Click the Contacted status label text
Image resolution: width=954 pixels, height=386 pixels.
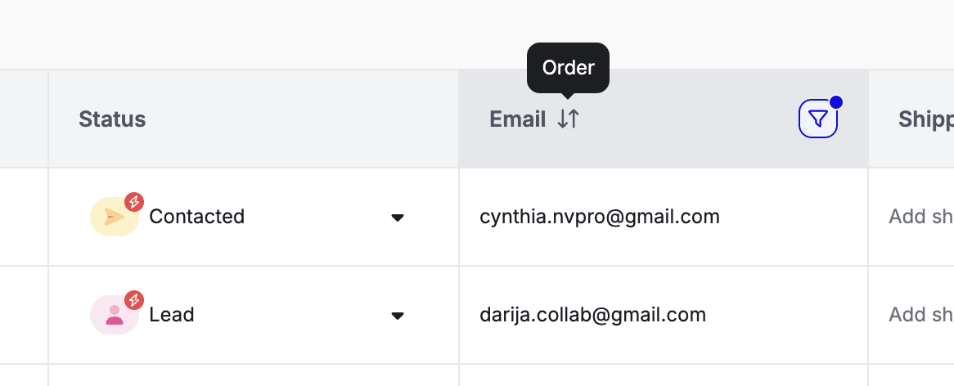tap(196, 217)
